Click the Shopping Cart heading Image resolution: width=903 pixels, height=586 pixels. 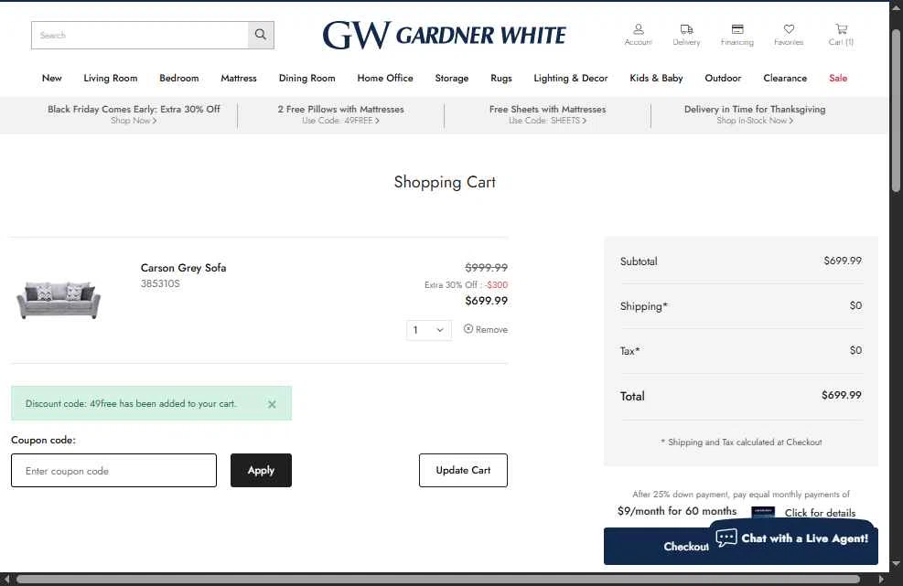[445, 183]
